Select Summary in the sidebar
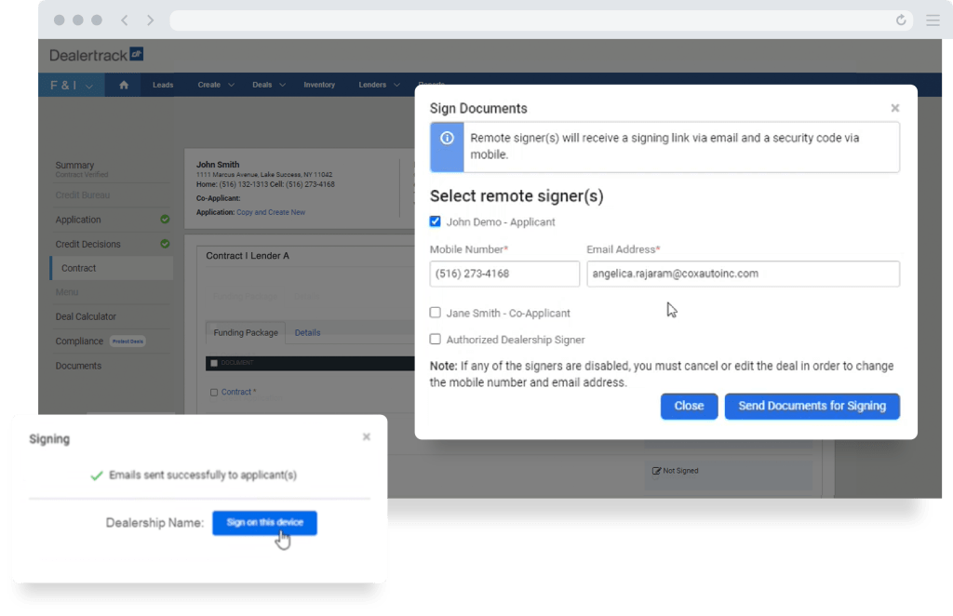Image resolution: width=953 pixels, height=616 pixels. tap(74, 166)
